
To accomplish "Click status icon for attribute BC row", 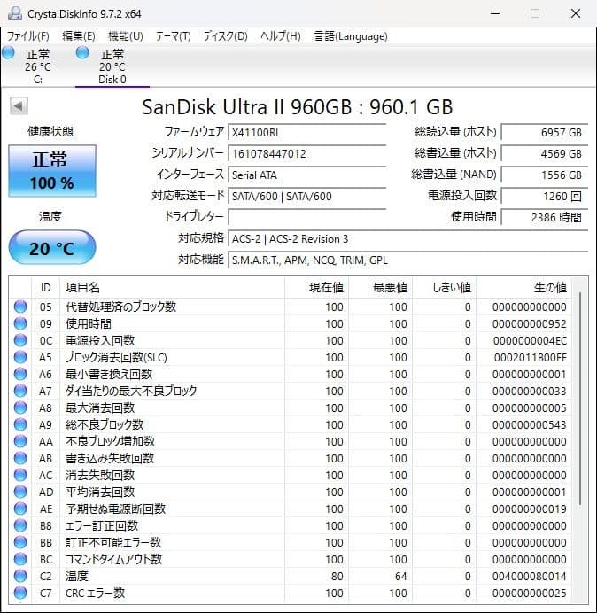I will pyautogui.click(x=20, y=559).
